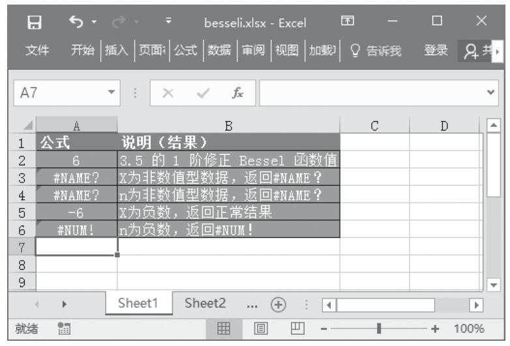Switch to Sheet2 tab
The width and height of the screenshot is (510, 346).
click(x=205, y=304)
